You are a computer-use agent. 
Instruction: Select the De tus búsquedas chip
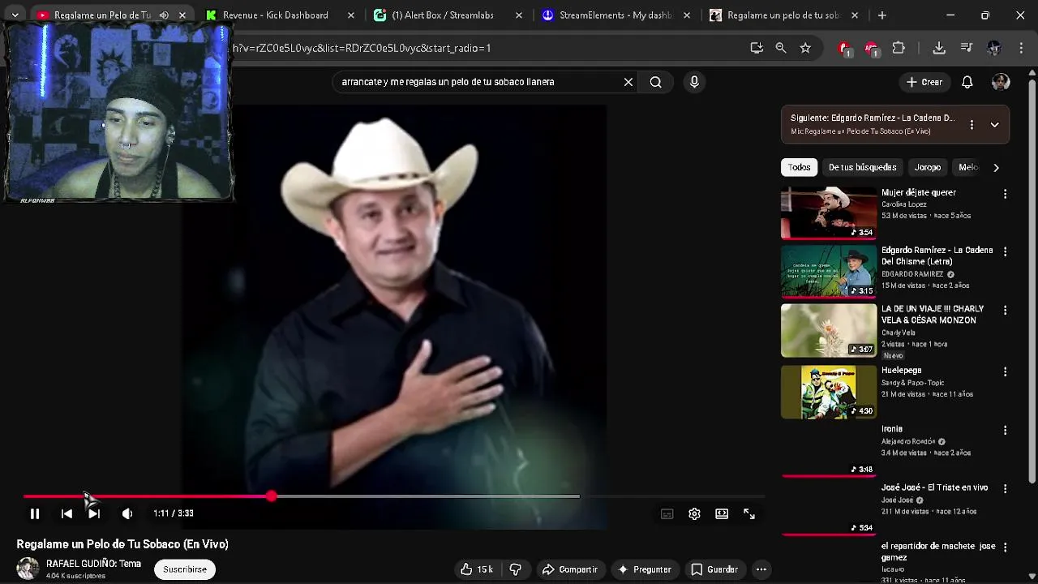[862, 167]
